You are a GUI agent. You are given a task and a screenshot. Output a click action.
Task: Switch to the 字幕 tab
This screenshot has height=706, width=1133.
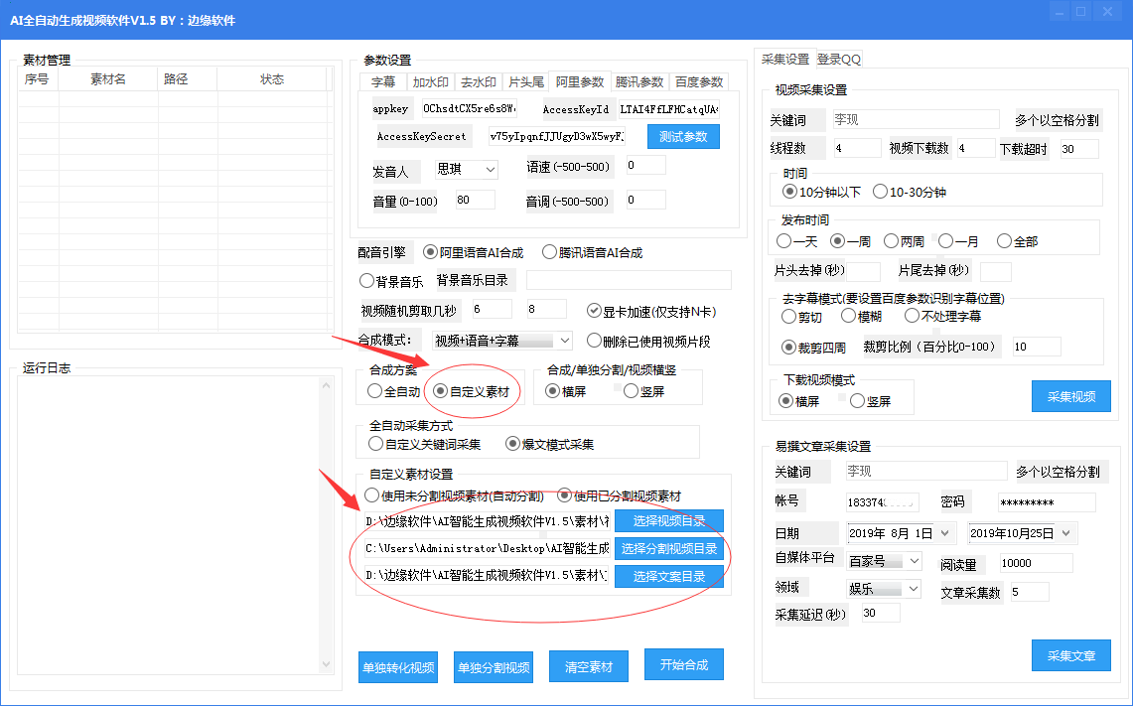[383, 81]
